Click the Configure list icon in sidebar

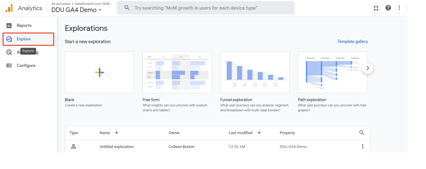pyautogui.click(x=9, y=66)
